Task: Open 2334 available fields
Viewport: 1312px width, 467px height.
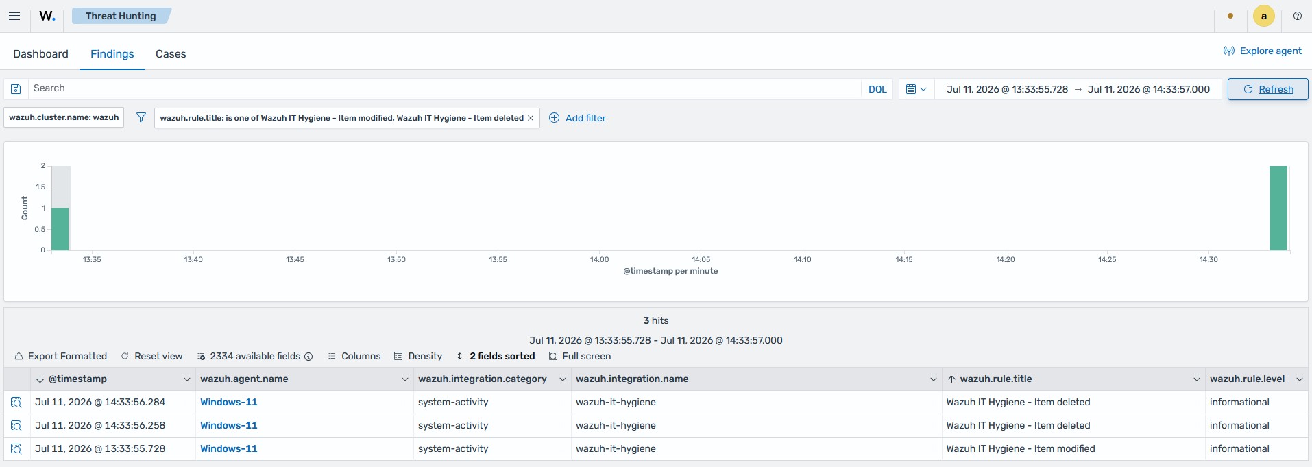Action: coord(250,356)
